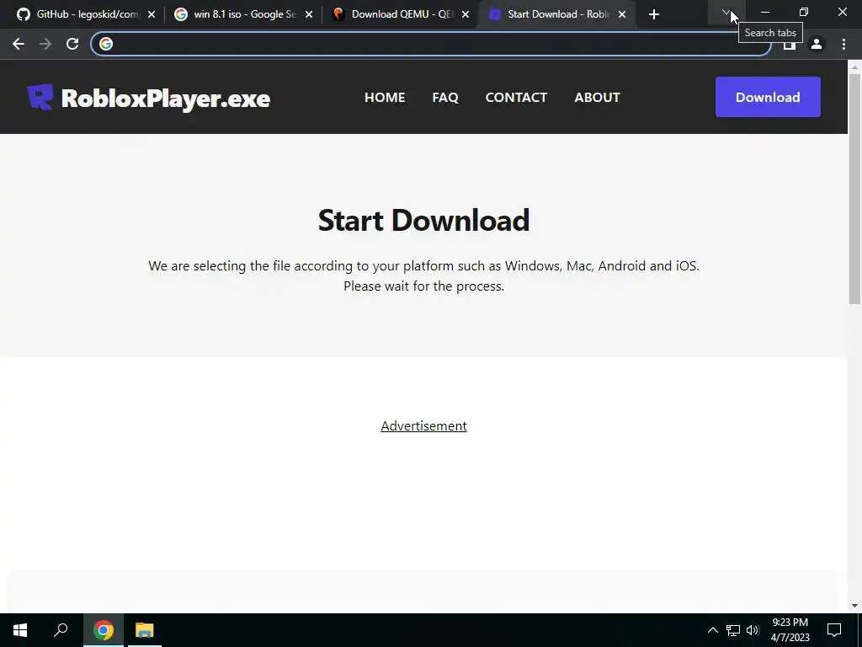Click the RobloxPlayer.exe logo
Image resolution: width=862 pixels, height=647 pixels.
click(149, 98)
